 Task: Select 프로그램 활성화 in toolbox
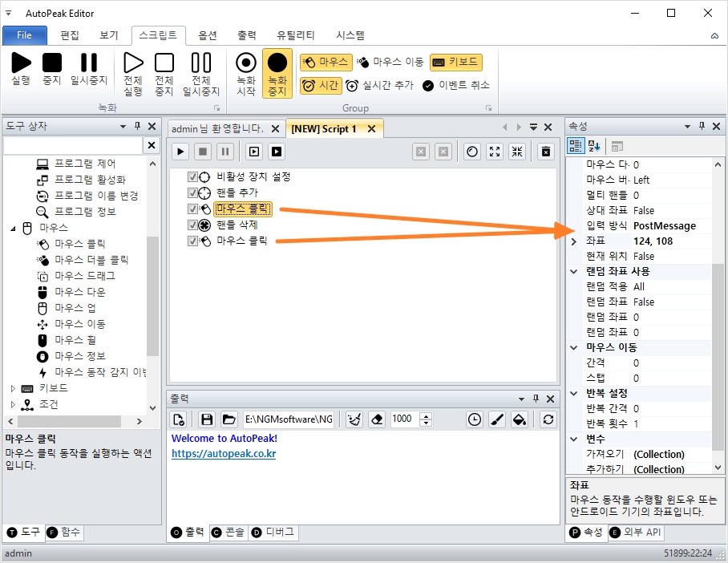point(90,180)
